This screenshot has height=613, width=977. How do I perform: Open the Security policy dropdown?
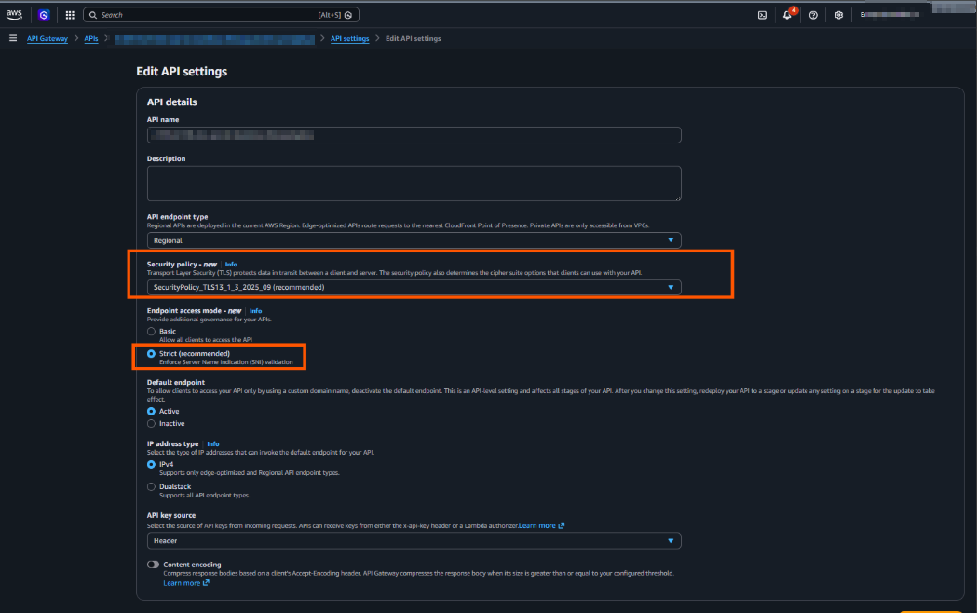tap(414, 287)
